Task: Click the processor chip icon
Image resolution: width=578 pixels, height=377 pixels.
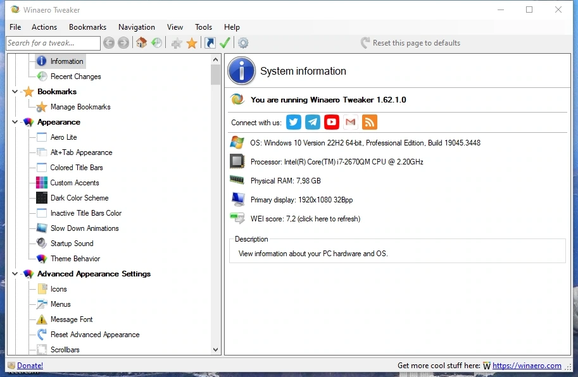Action: pos(237,161)
